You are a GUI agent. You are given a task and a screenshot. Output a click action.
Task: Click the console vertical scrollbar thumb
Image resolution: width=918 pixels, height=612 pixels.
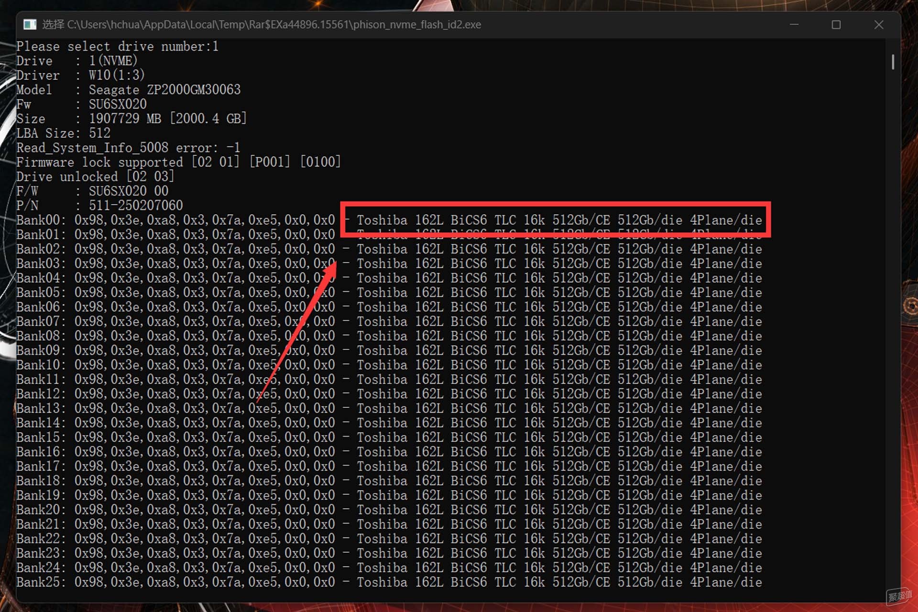(893, 62)
